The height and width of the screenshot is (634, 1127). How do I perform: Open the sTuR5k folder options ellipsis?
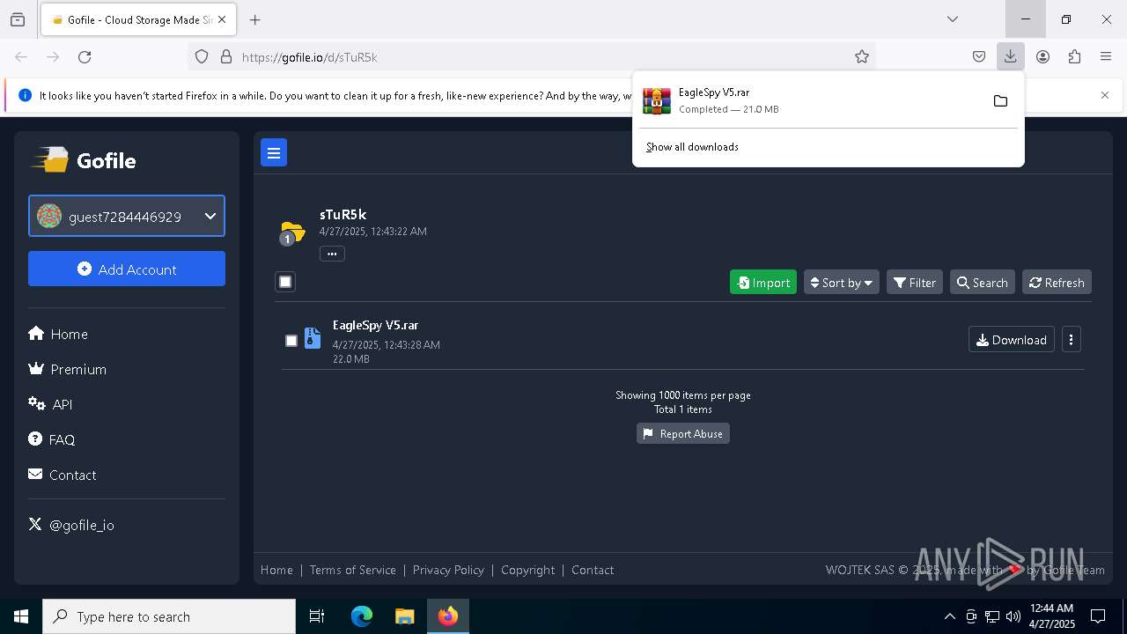coord(332,254)
